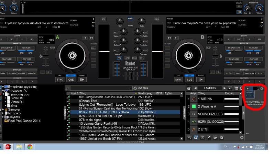Click 1 SIRINA volume bar

[231, 99]
